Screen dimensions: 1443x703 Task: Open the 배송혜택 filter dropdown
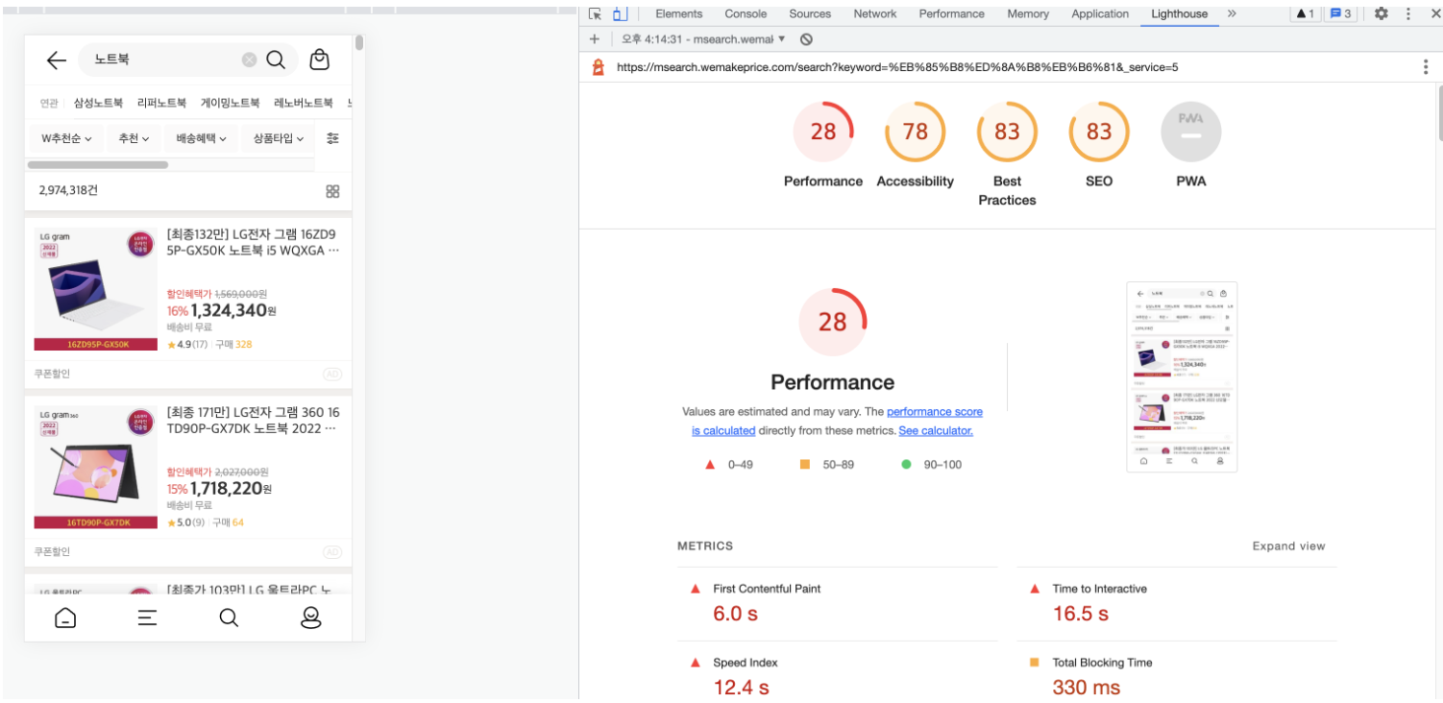tap(201, 138)
